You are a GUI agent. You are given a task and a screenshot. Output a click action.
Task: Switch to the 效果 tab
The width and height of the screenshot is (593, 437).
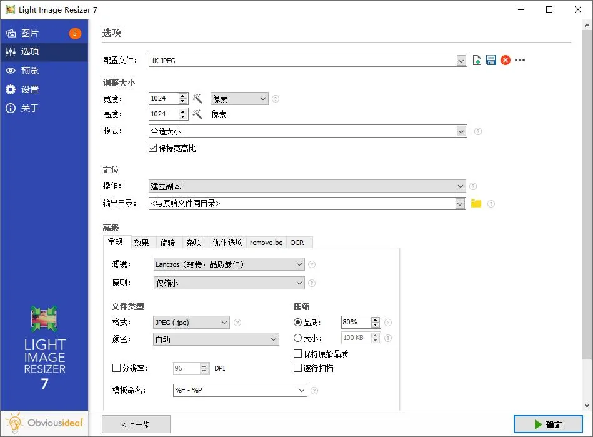pos(141,243)
